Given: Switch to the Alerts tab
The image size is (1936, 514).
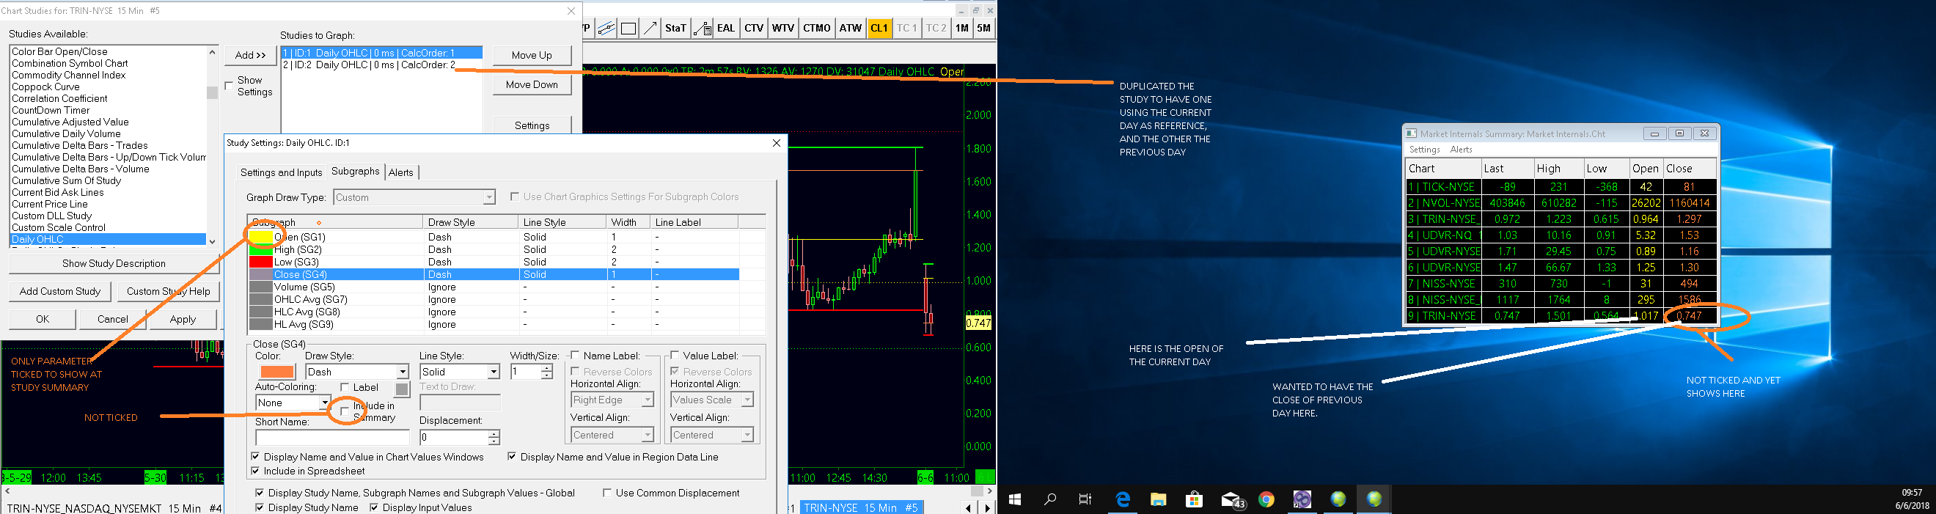Looking at the screenshot, I should (x=400, y=173).
